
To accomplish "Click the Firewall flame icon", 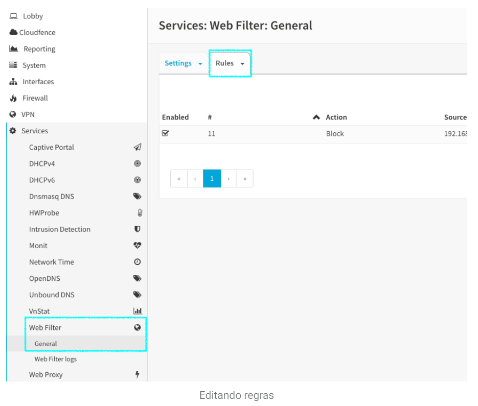I will pyautogui.click(x=13, y=98).
